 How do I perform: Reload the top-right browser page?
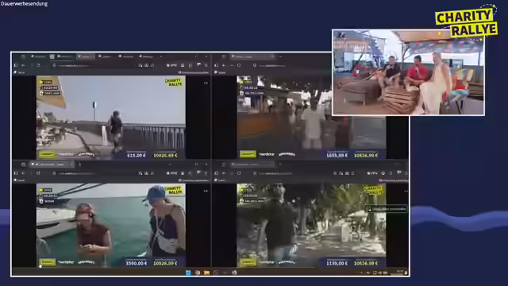239,65
